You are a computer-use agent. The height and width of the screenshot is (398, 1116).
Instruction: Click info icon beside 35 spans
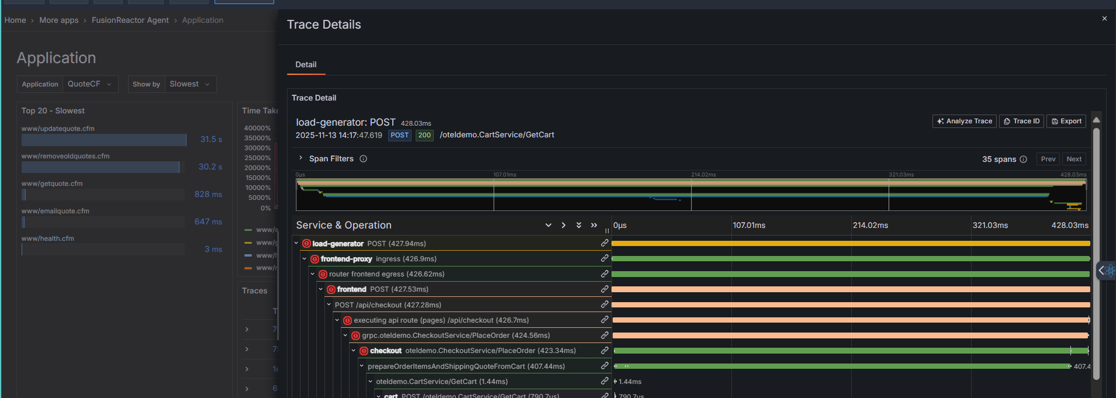[x=1023, y=160]
